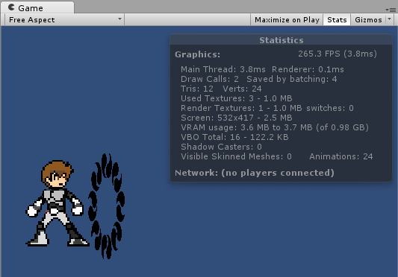This screenshot has width=398, height=277.
Task: Click 'VBO Total: 16 - 122.2 KB' line
Action: tap(234, 137)
